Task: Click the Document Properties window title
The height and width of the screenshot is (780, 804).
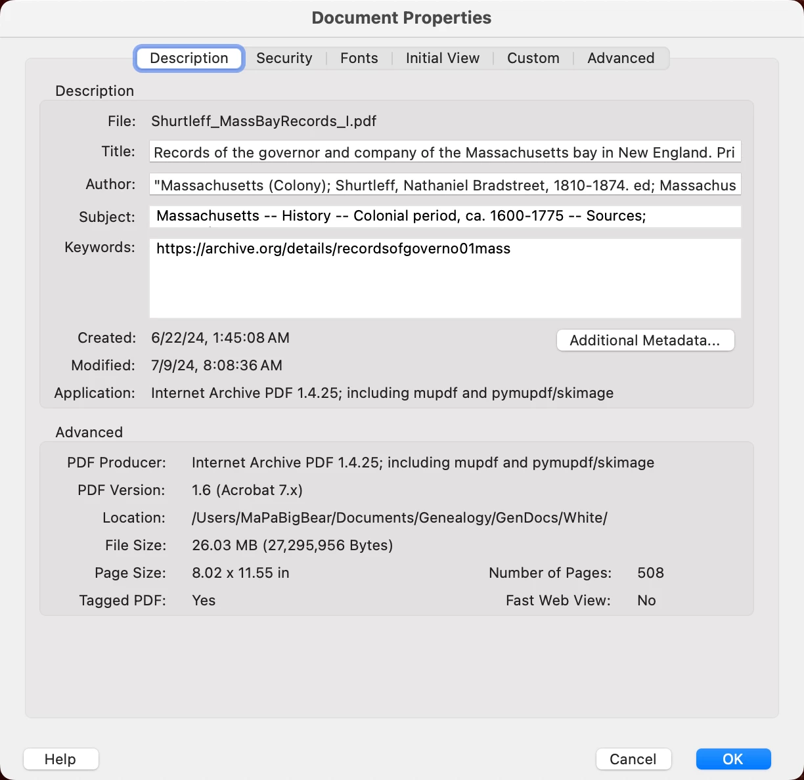Action: 401,18
